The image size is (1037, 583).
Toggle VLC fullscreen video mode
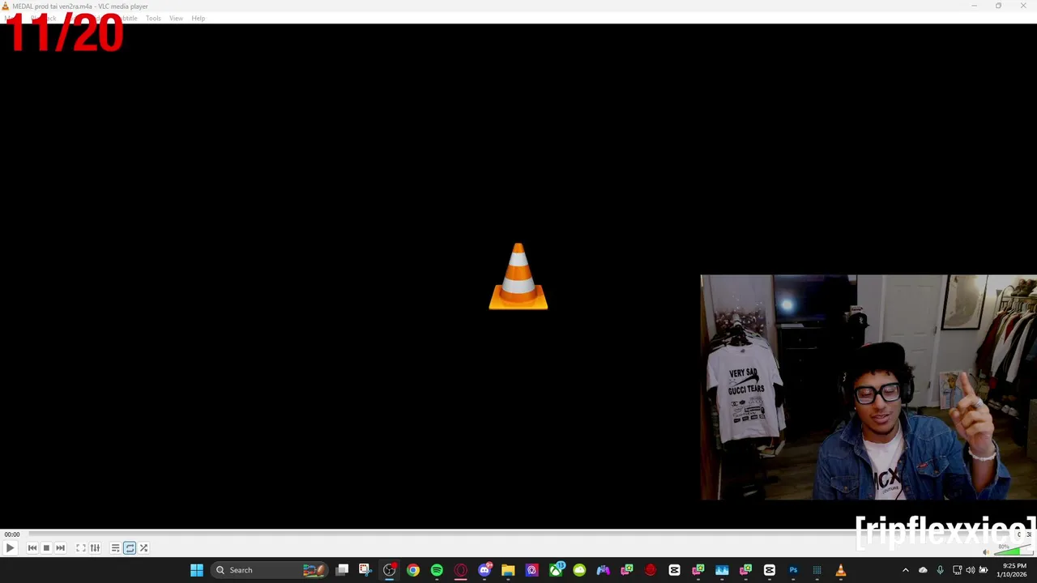tap(81, 548)
